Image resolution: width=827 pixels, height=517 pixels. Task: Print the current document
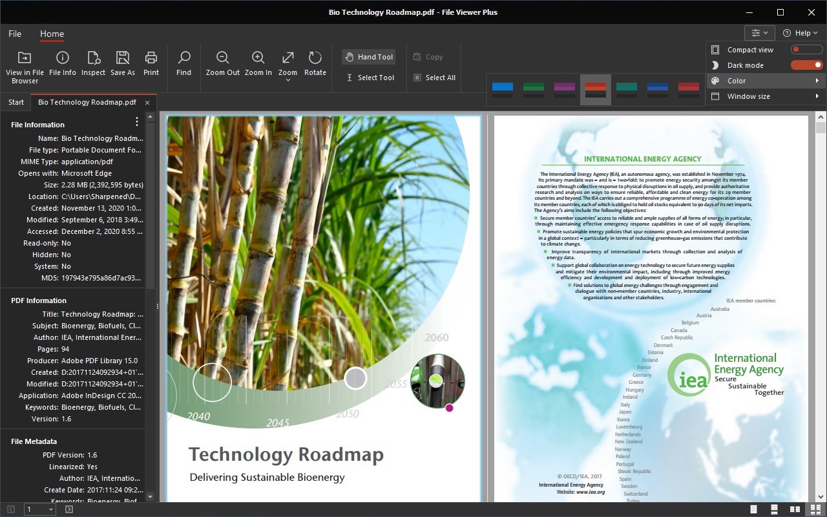(151, 63)
